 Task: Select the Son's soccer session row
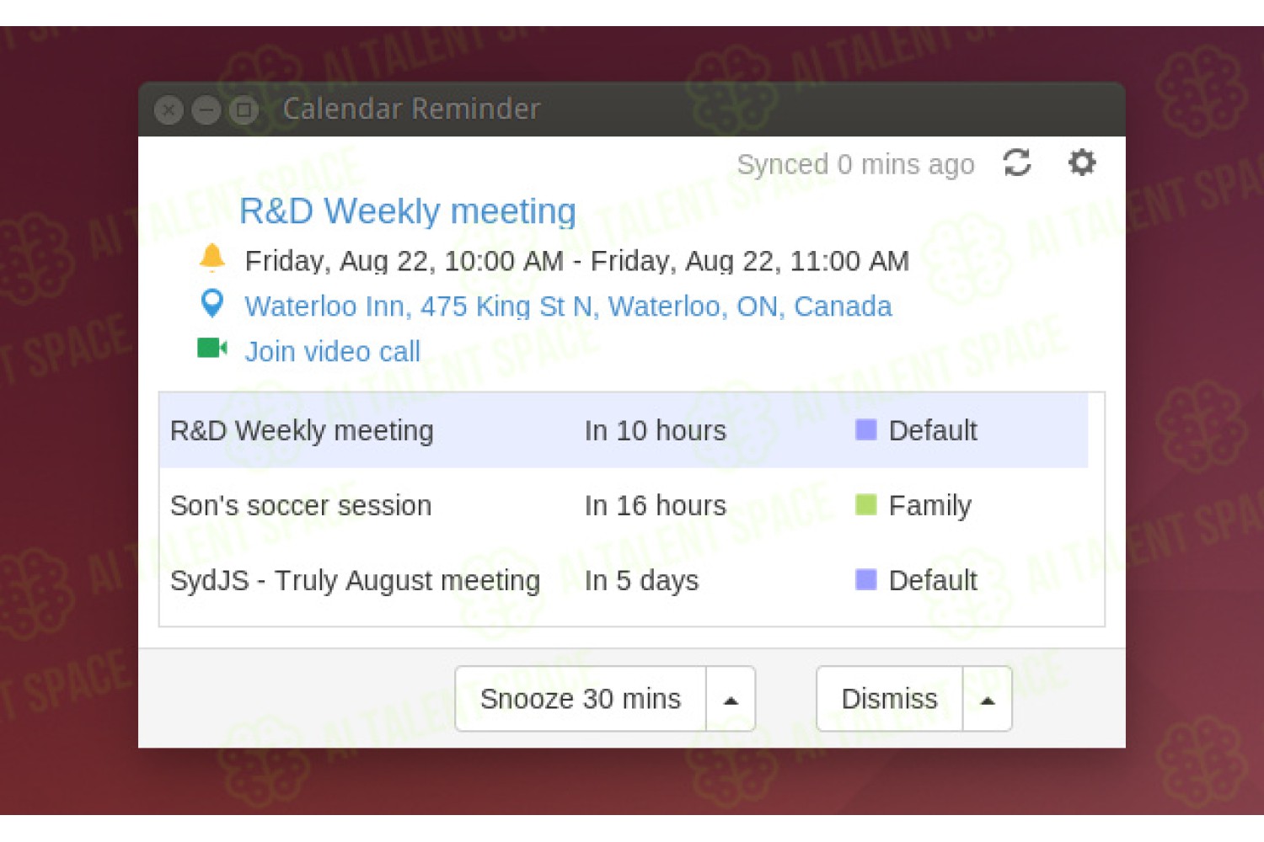[x=624, y=505]
